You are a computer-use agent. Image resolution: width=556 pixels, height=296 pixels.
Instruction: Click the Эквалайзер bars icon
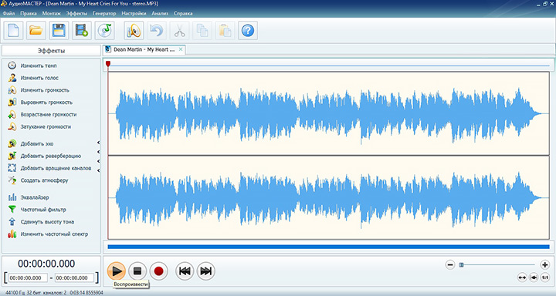(x=12, y=197)
